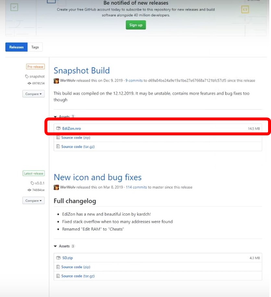Collapse the Snapshot Build Assets section
271x297 pixels.
64,116
